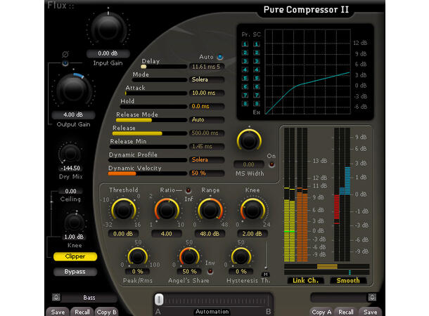This screenshot has width=429, height=316.
Task: Click the Range knob
Action: 210,209
